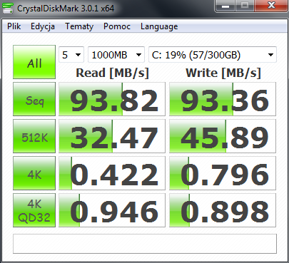The image size is (289, 263).
Task: Click the empty comment field at bottom
Action: click(x=145, y=244)
